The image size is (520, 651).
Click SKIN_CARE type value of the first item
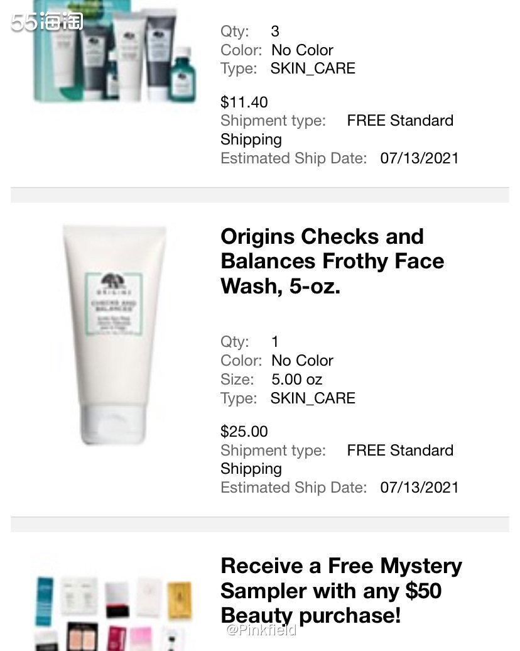(x=313, y=68)
